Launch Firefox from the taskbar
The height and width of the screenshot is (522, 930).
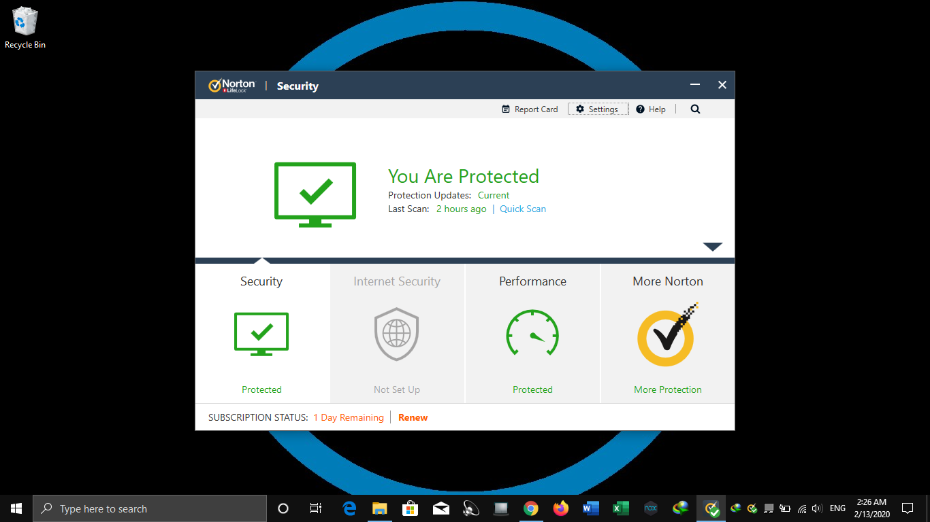[x=561, y=508]
